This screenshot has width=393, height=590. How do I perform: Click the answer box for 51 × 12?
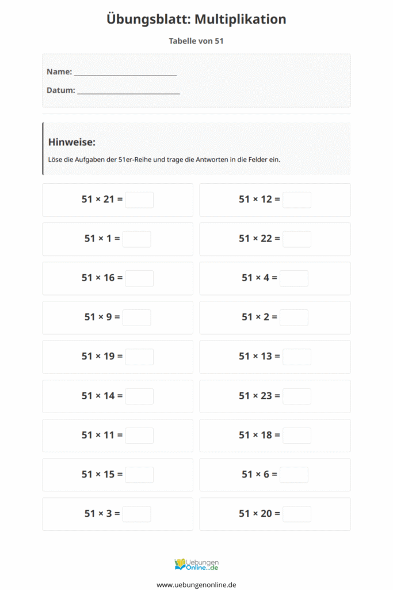296,200
